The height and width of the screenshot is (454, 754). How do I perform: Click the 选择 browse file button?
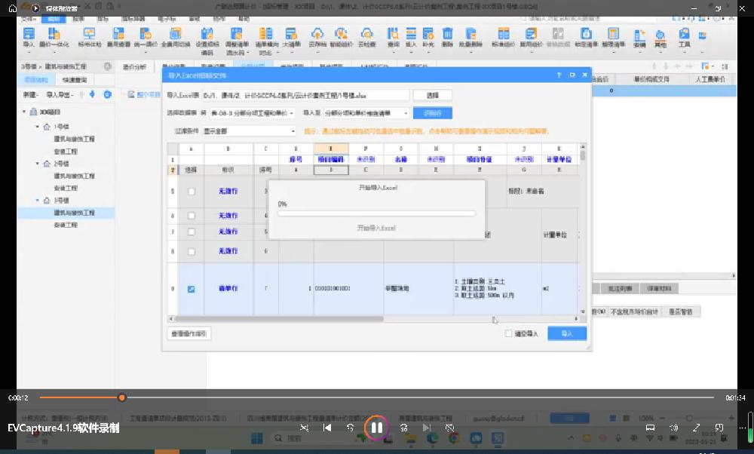coord(432,95)
